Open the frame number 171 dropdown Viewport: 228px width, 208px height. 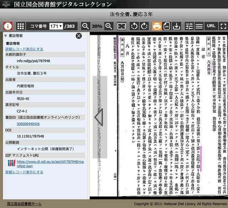coord(56,26)
